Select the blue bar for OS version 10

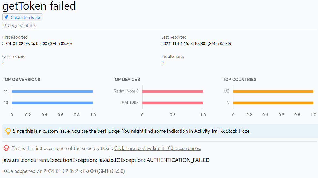[52, 103]
